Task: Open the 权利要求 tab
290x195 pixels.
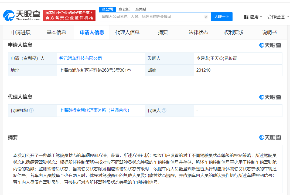Action: coord(234,32)
